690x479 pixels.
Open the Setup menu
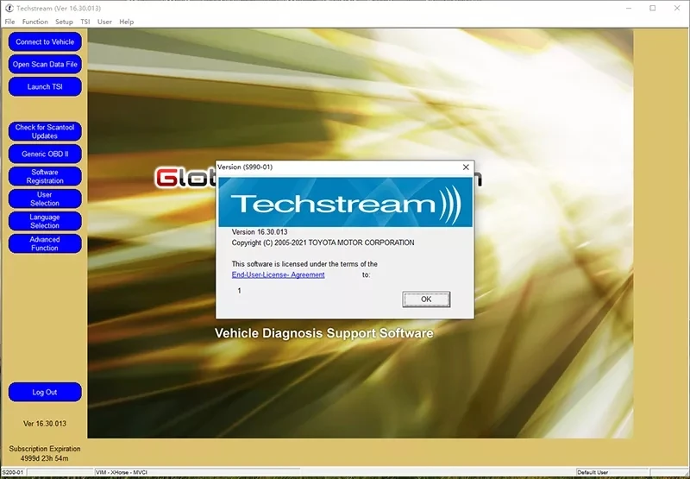coord(64,22)
